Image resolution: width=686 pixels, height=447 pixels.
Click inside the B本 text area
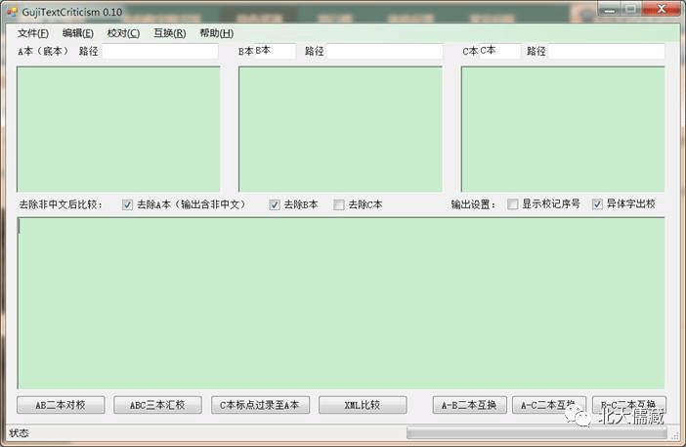click(340, 129)
